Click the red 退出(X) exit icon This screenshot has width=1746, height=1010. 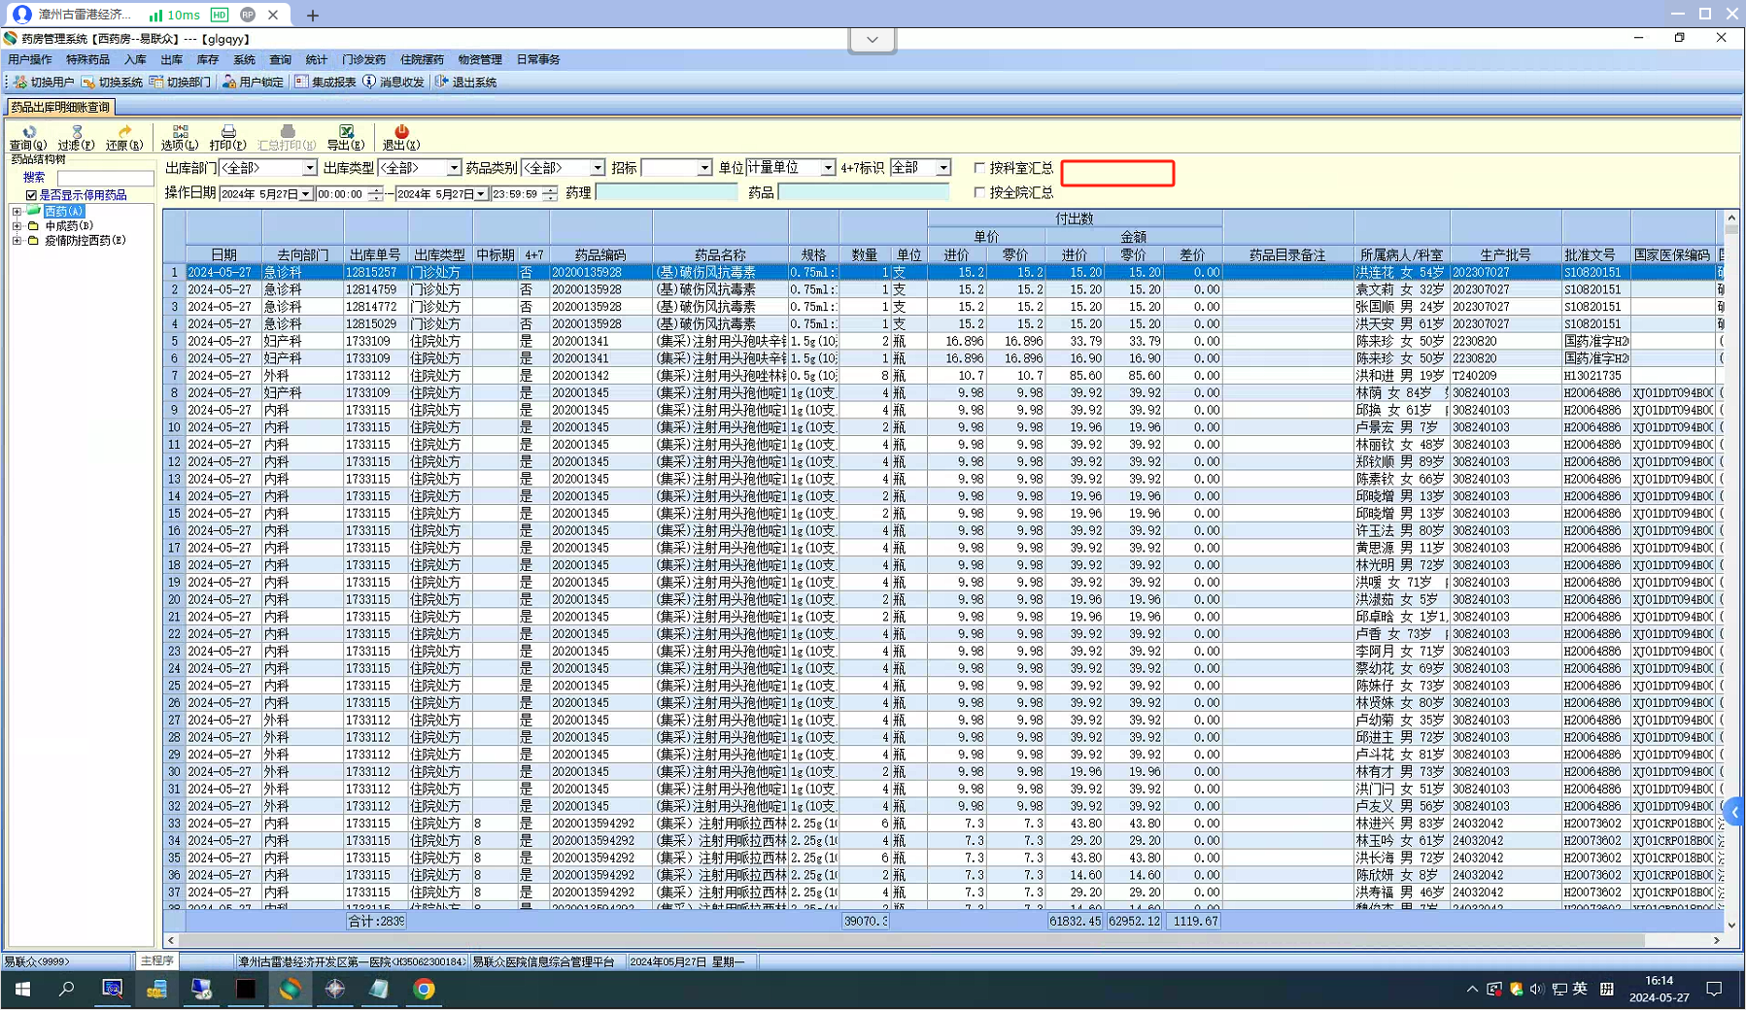[401, 137]
